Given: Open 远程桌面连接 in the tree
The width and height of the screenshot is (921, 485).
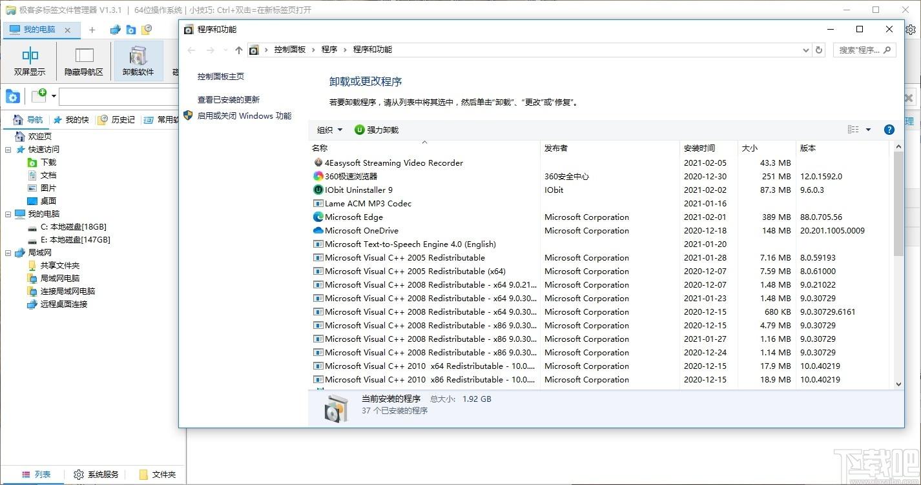Looking at the screenshot, I should pyautogui.click(x=57, y=304).
